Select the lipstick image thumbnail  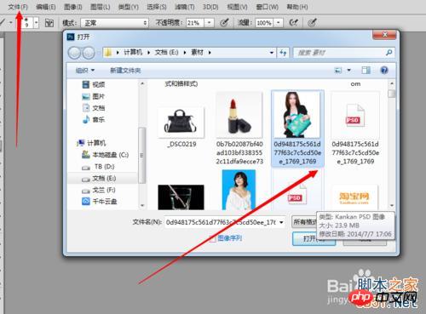(239, 115)
